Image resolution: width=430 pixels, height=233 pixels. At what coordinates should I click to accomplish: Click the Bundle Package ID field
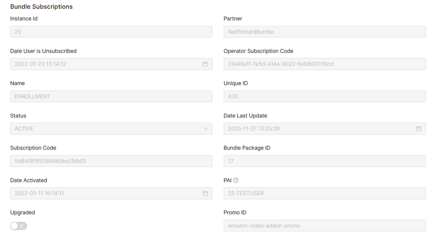[324, 161]
